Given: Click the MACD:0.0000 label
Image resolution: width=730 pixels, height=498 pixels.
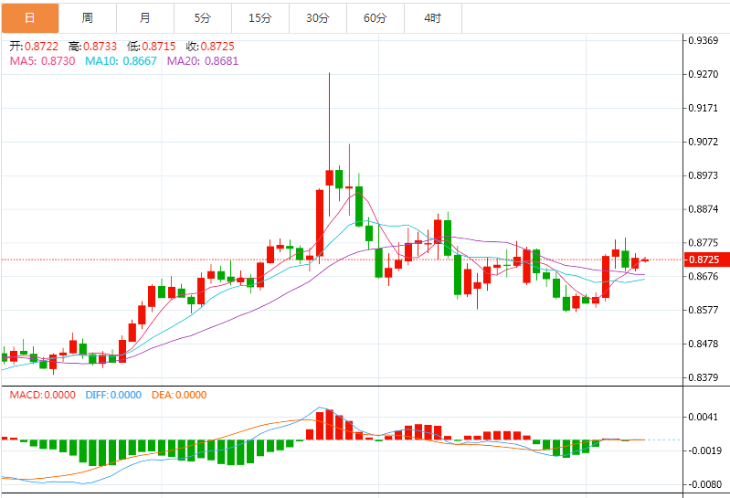Looking at the screenshot, I should click(x=42, y=395).
